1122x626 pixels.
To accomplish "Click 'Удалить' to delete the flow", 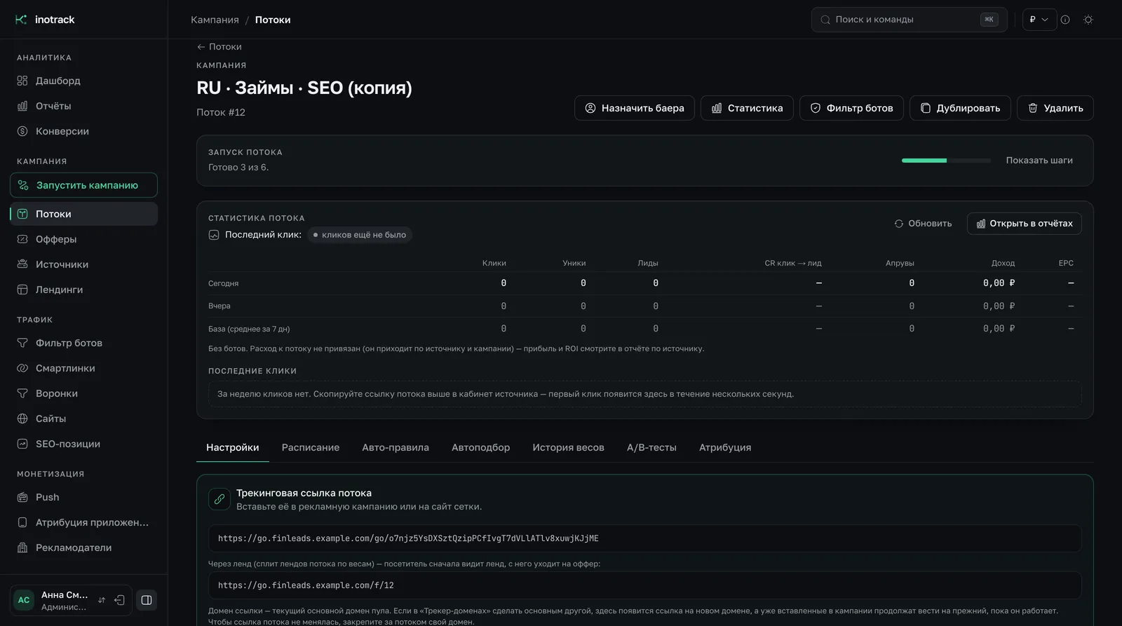I will tap(1055, 108).
